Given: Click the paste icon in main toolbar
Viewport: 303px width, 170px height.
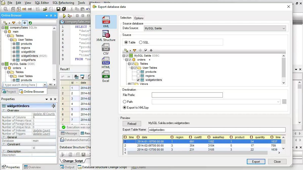Looking at the screenshot, I should click(x=82, y=9).
